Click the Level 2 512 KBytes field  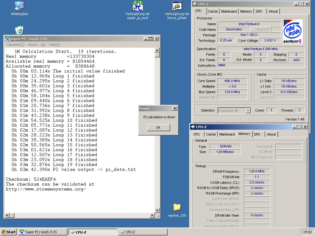289,92
